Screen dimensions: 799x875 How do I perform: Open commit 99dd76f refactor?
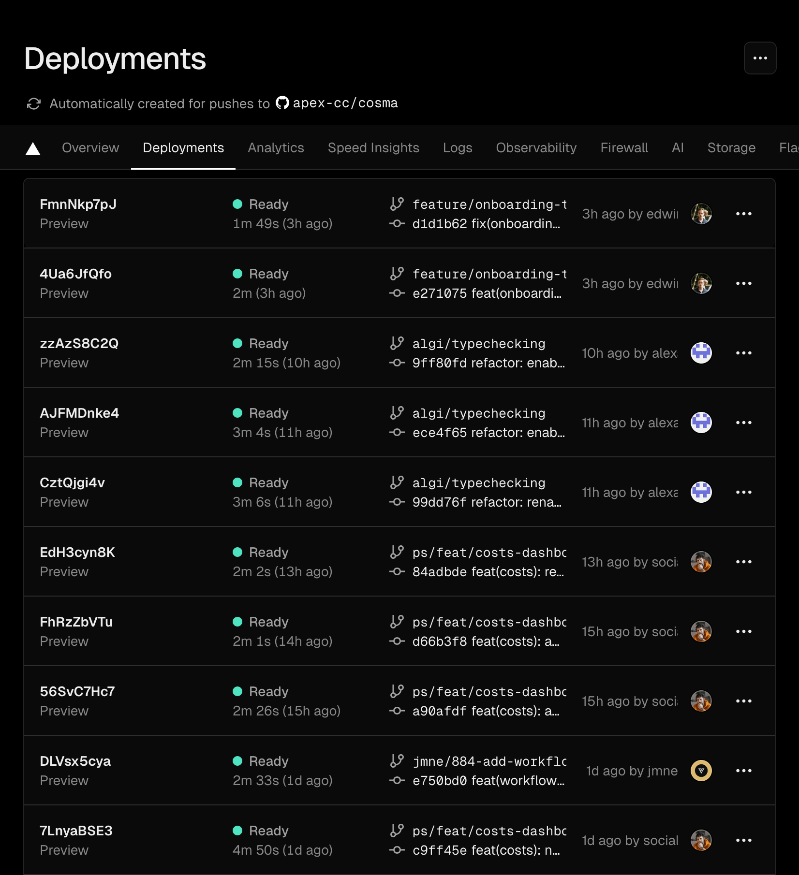click(x=487, y=502)
